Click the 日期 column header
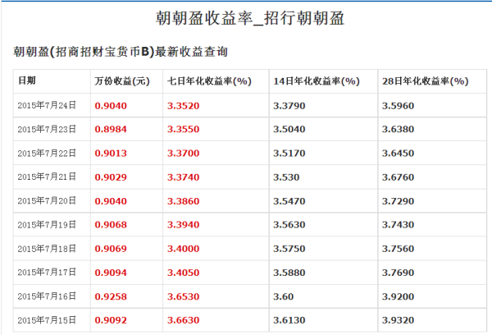Viewport: 492px width, 335px height. 27,80
